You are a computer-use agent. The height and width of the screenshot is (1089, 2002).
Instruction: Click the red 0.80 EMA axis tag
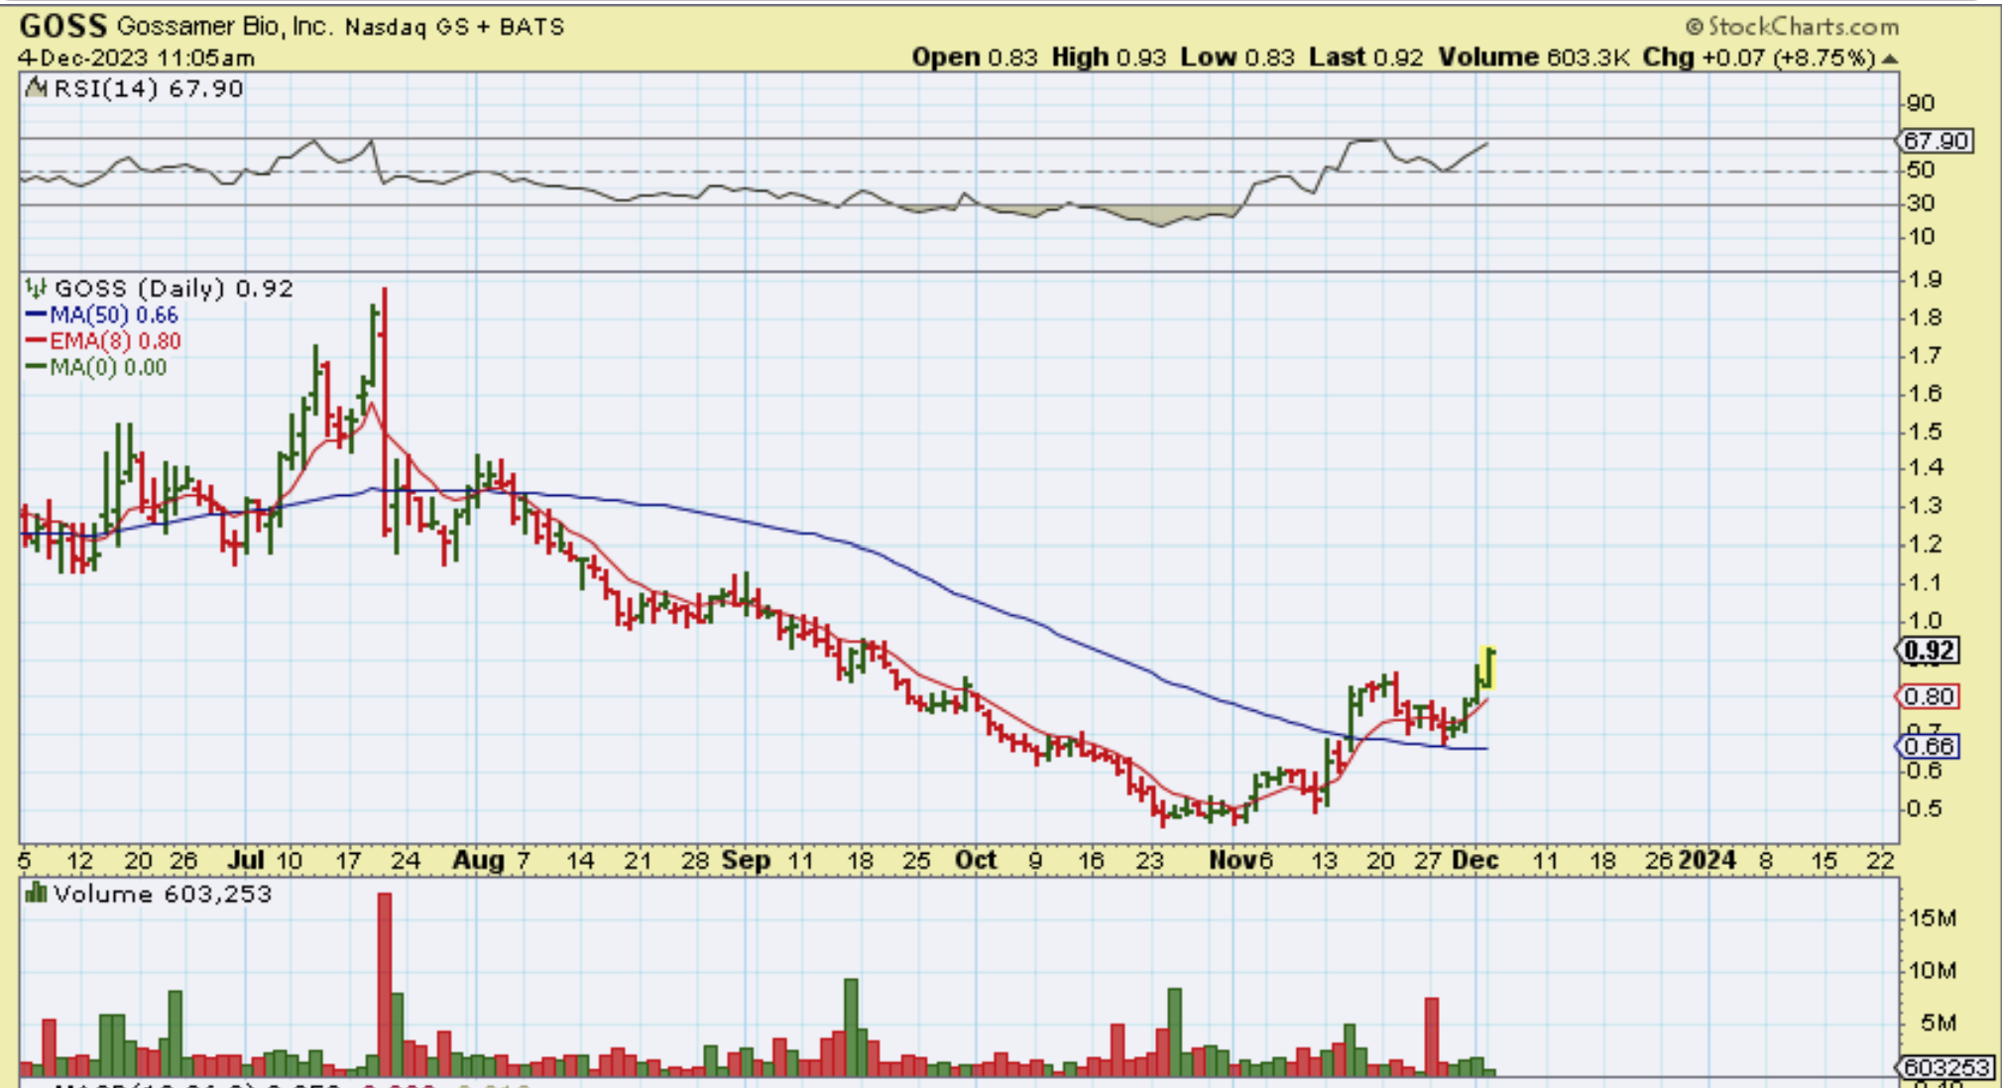tap(1929, 696)
